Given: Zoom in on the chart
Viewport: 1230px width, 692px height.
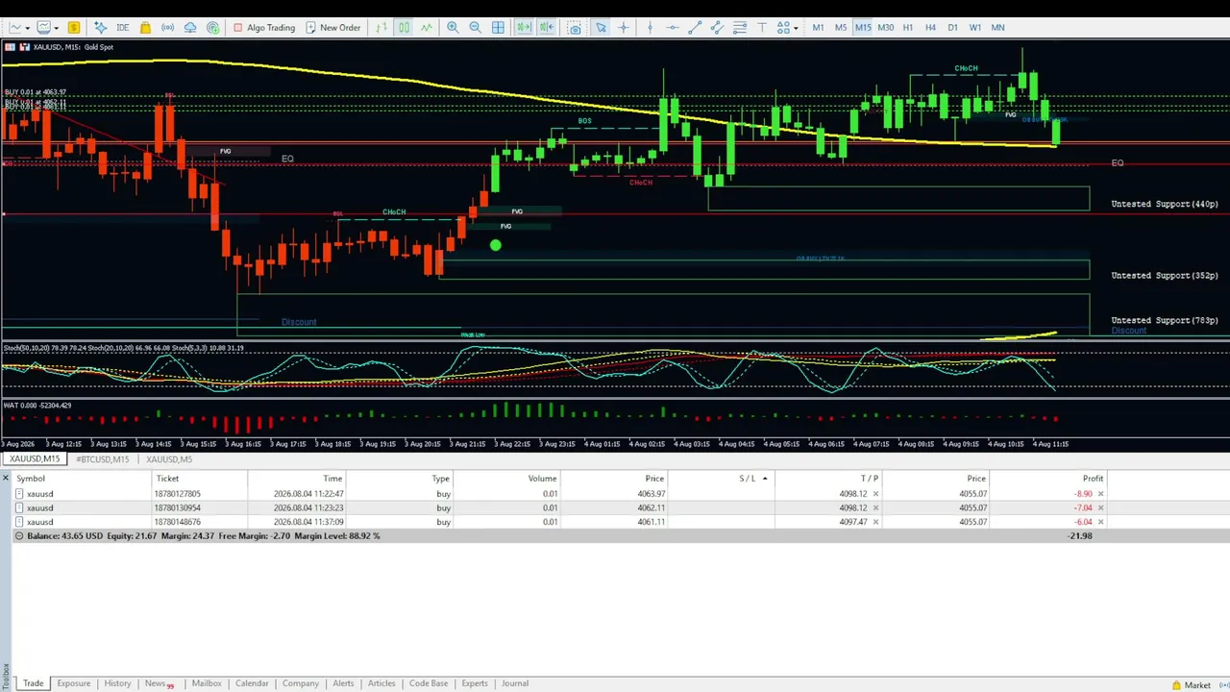Looking at the screenshot, I should click(453, 27).
